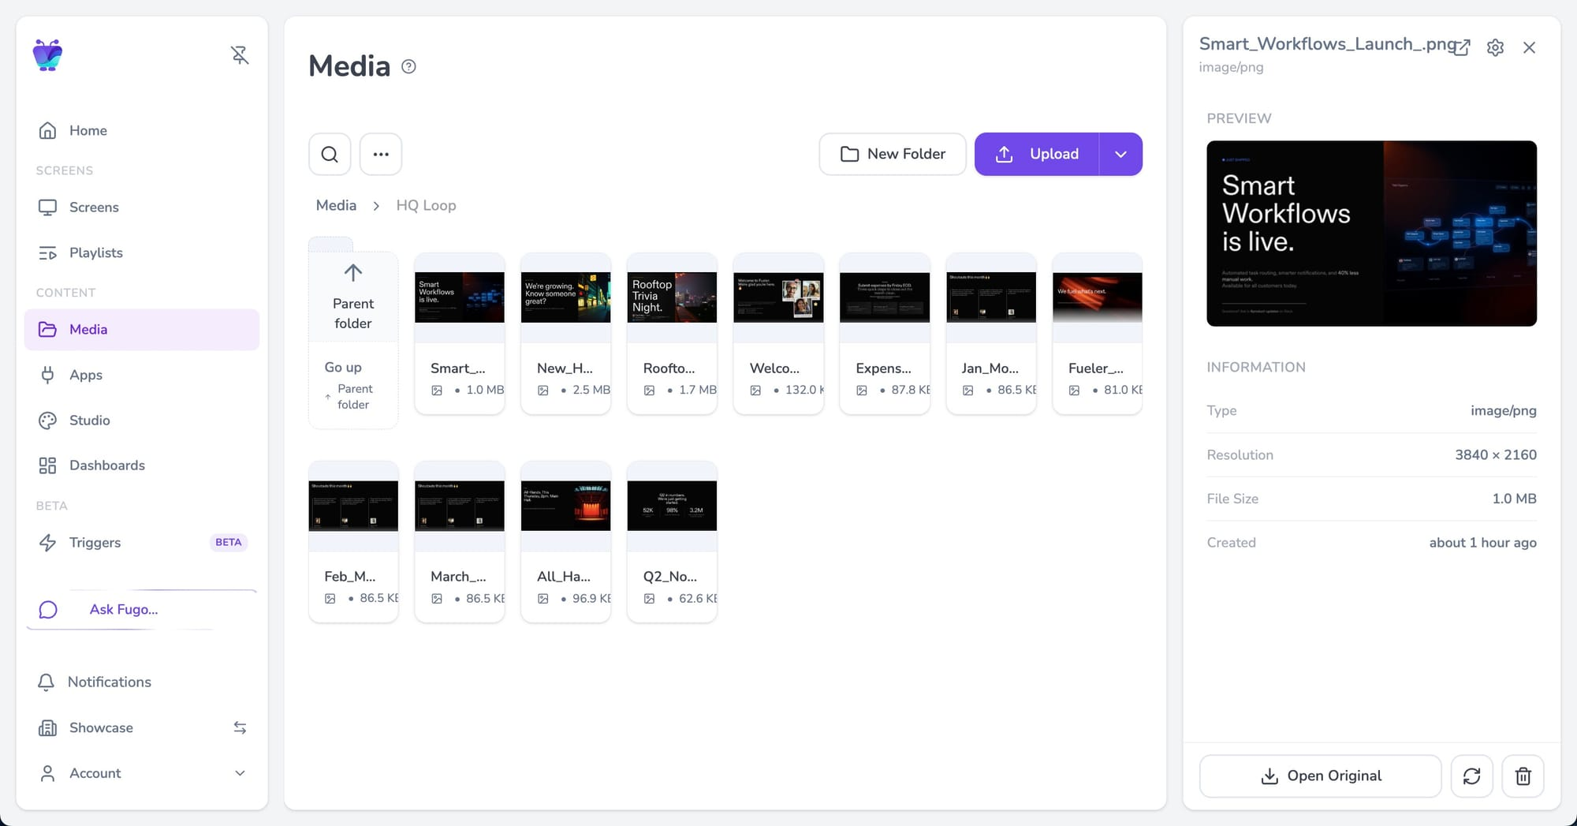Screen dimensions: 1577x826
Task: Open file in new tab icon
Action: coord(1462,47)
